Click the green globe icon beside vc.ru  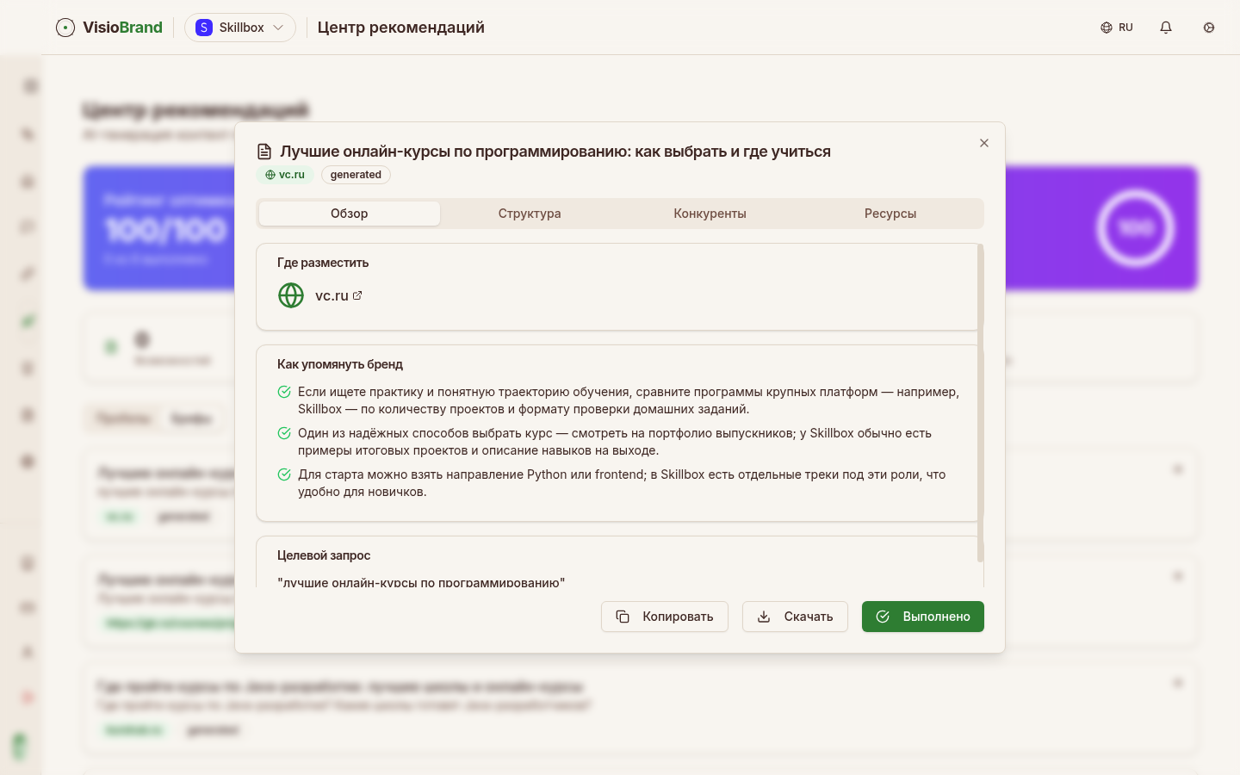291,295
